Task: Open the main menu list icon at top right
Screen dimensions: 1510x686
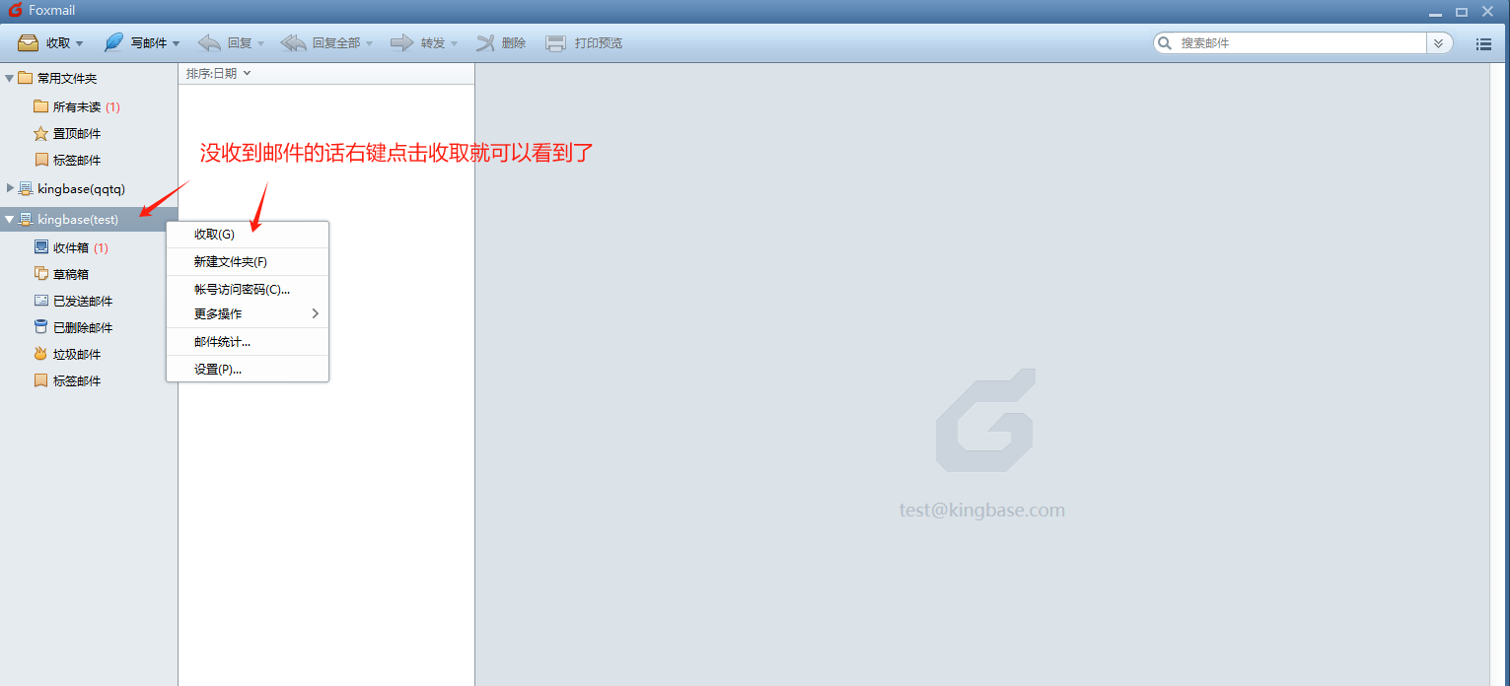Action: (1482, 43)
